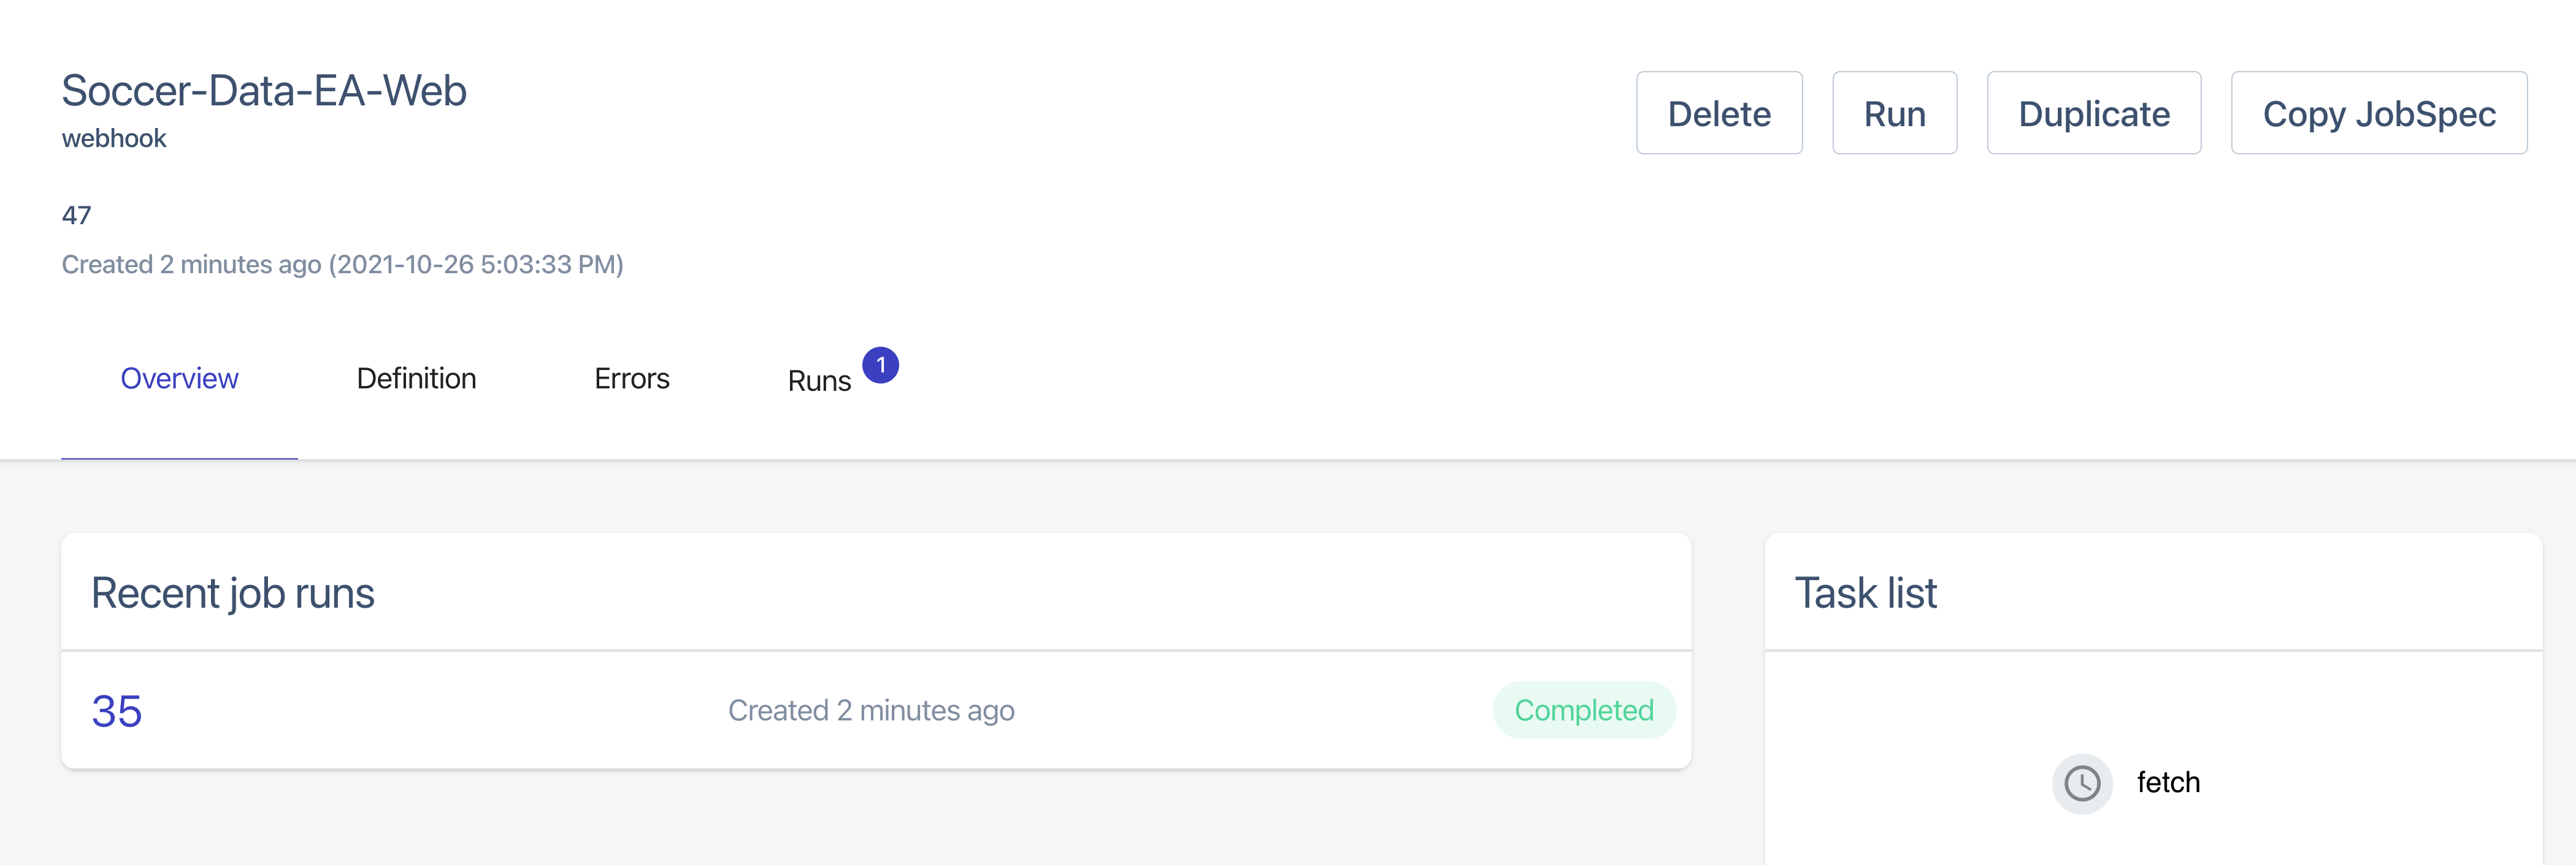Run the Soccer-Data-EA-Web job

tap(1893, 113)
